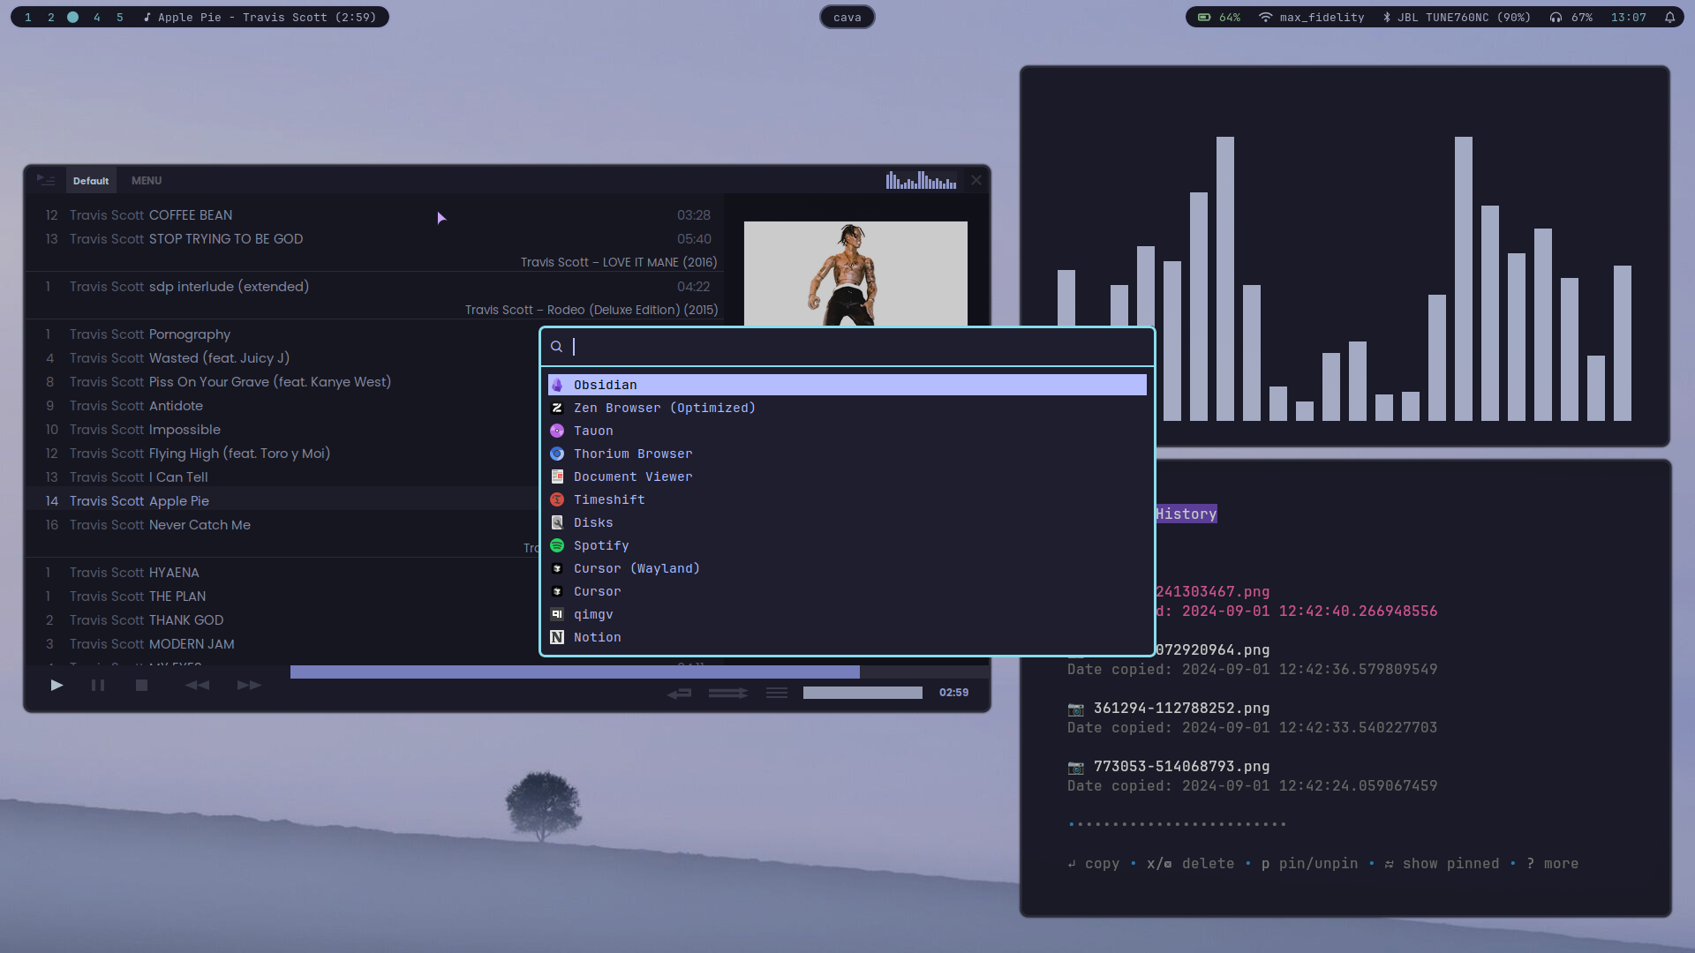1695x953 pixels.
Task: Open the MENU in Tauon
Action: (147, 181)
